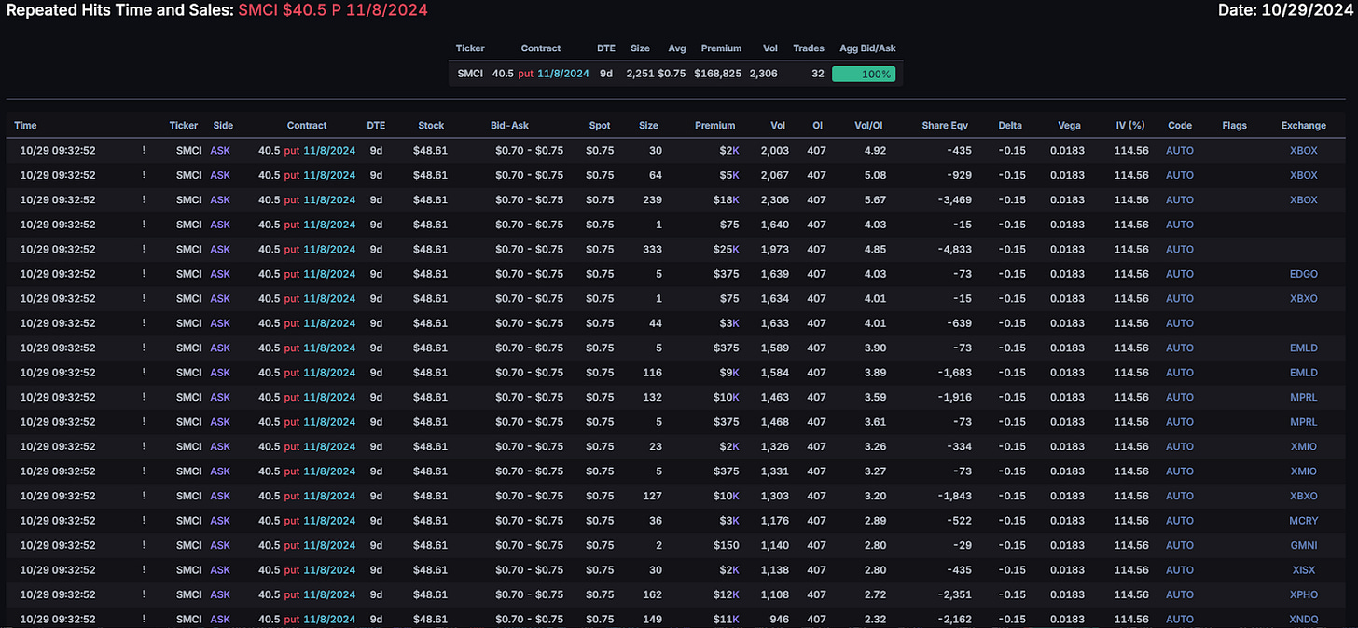Select the 5.67 Vol/OI value

coord(875,199)
